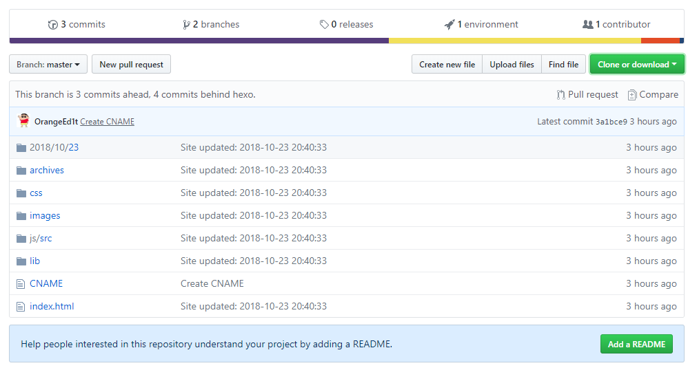Open the Branch: master dropdown

(48, 65)
